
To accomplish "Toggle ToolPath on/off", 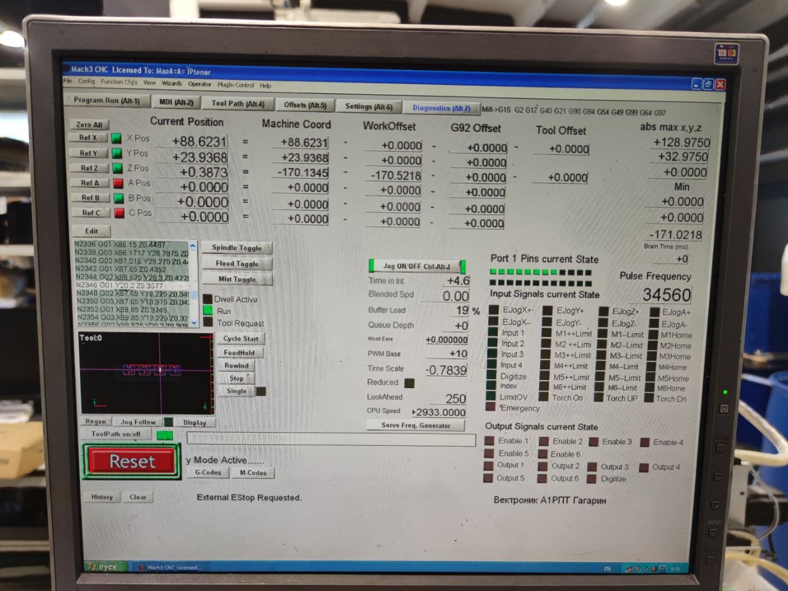I will pyautogui.click(x=116, y=434).
